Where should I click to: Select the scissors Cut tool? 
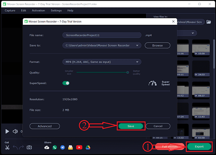[7, 147]
